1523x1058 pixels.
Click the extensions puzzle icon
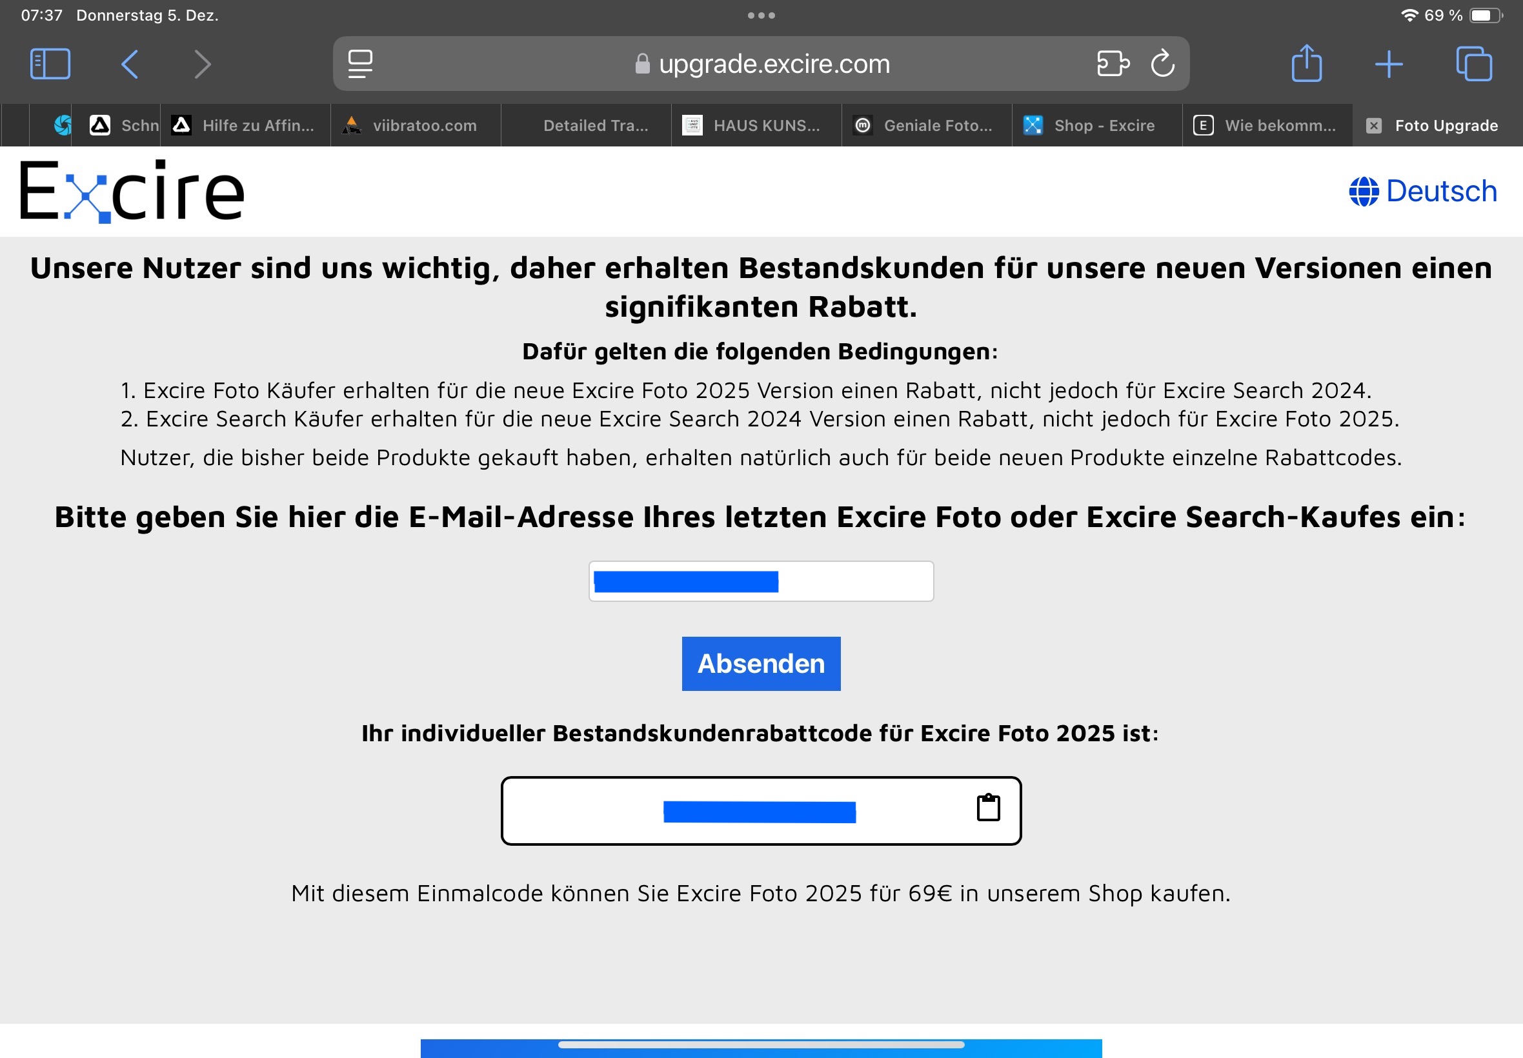point(1113,65)
